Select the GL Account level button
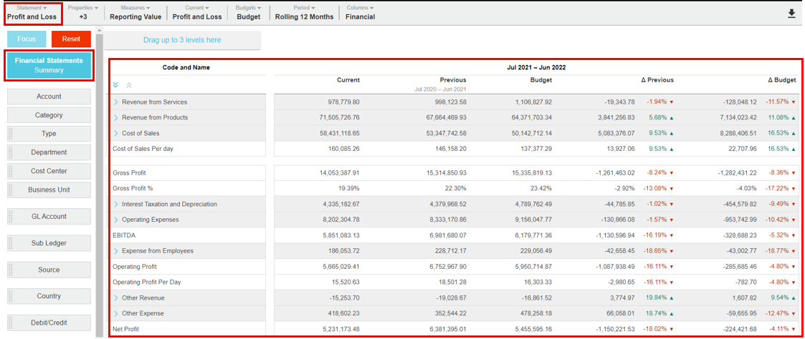The height and width of the screenshot is (339, 805). 49,216
